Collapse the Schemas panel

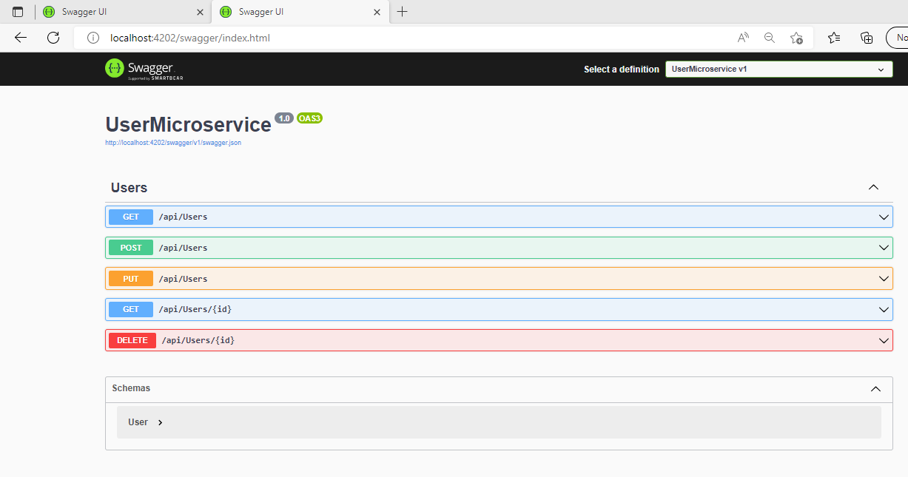pyautogui.click(x=875, y=389)
